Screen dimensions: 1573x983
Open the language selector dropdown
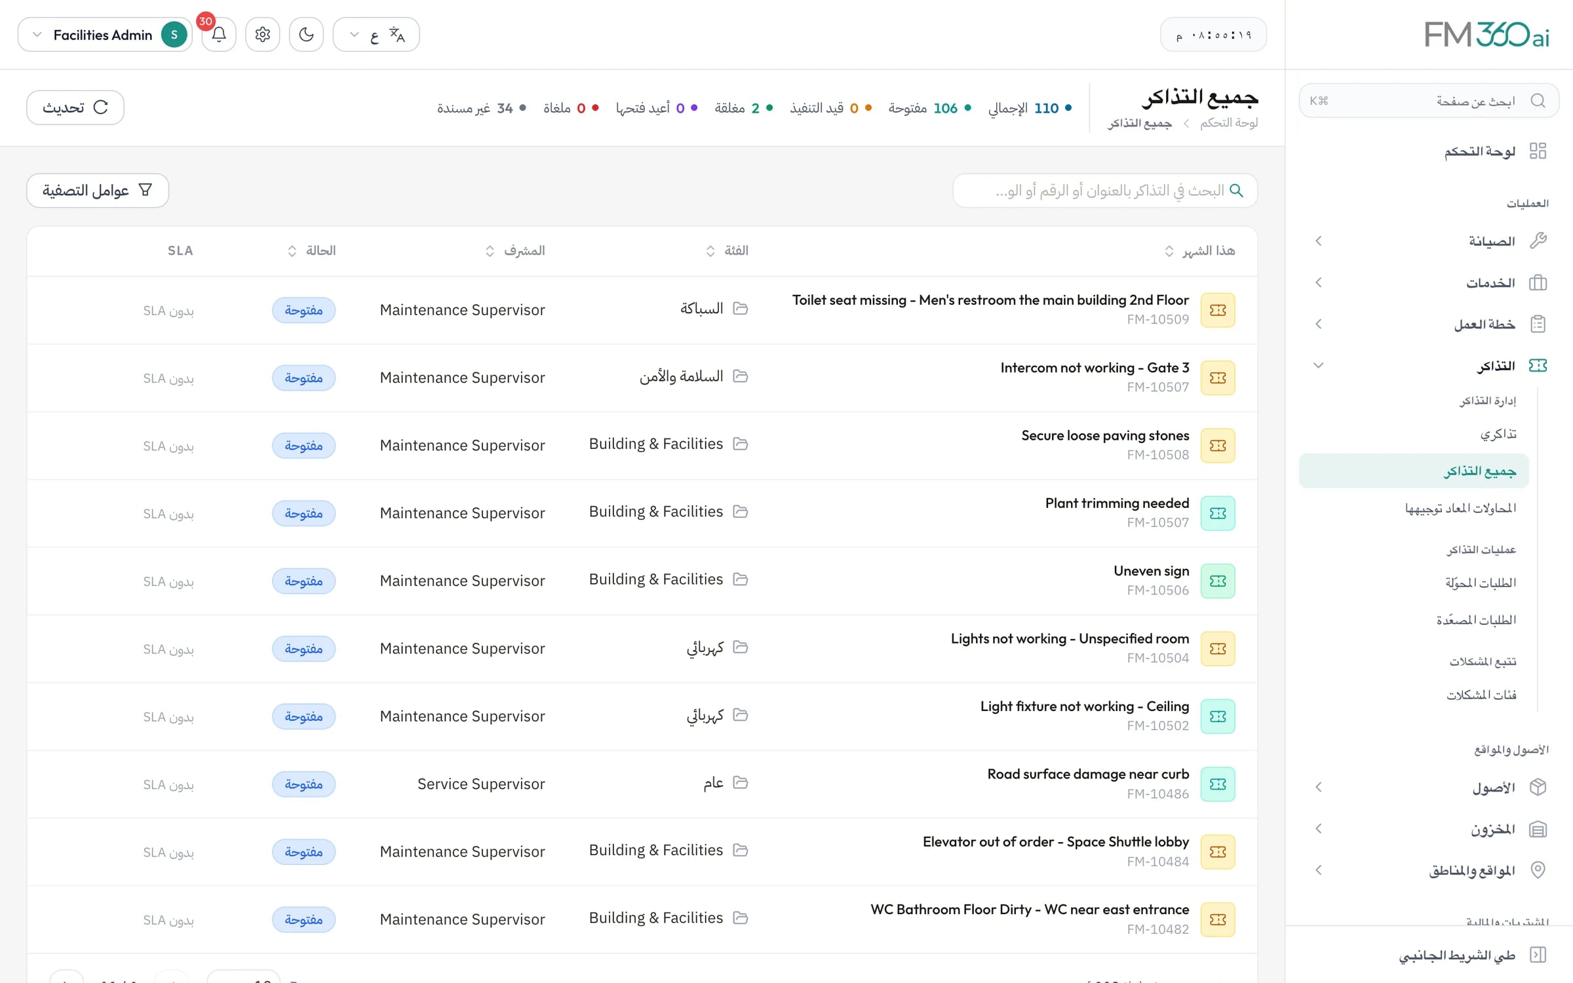[x=376, y=34]
